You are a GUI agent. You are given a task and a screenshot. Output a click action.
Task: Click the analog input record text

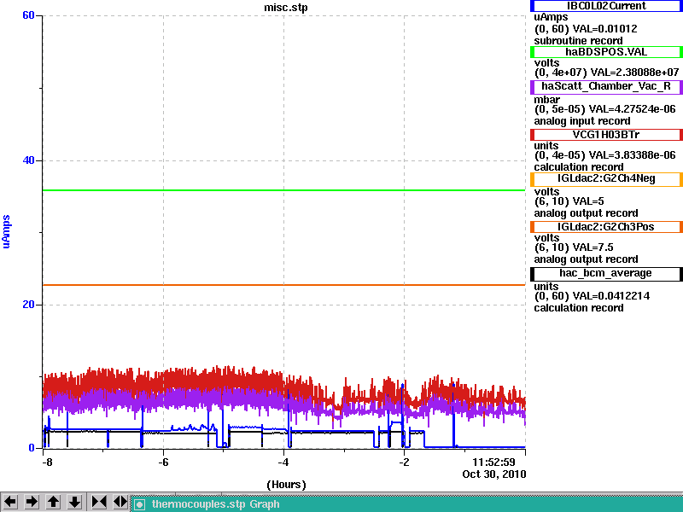tap(582, 121)
